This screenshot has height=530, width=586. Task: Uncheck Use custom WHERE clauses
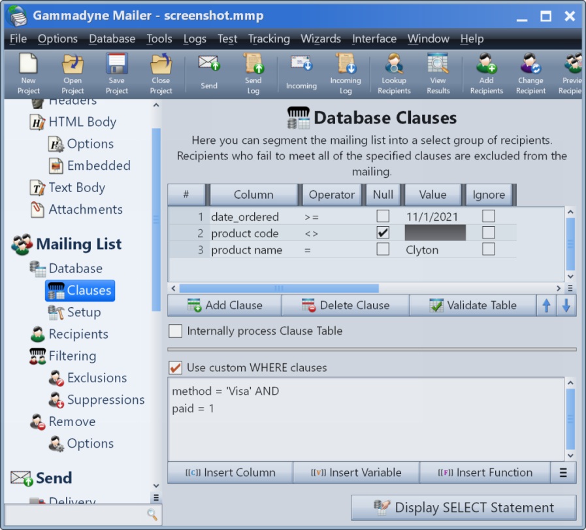(x=175, y=368)
